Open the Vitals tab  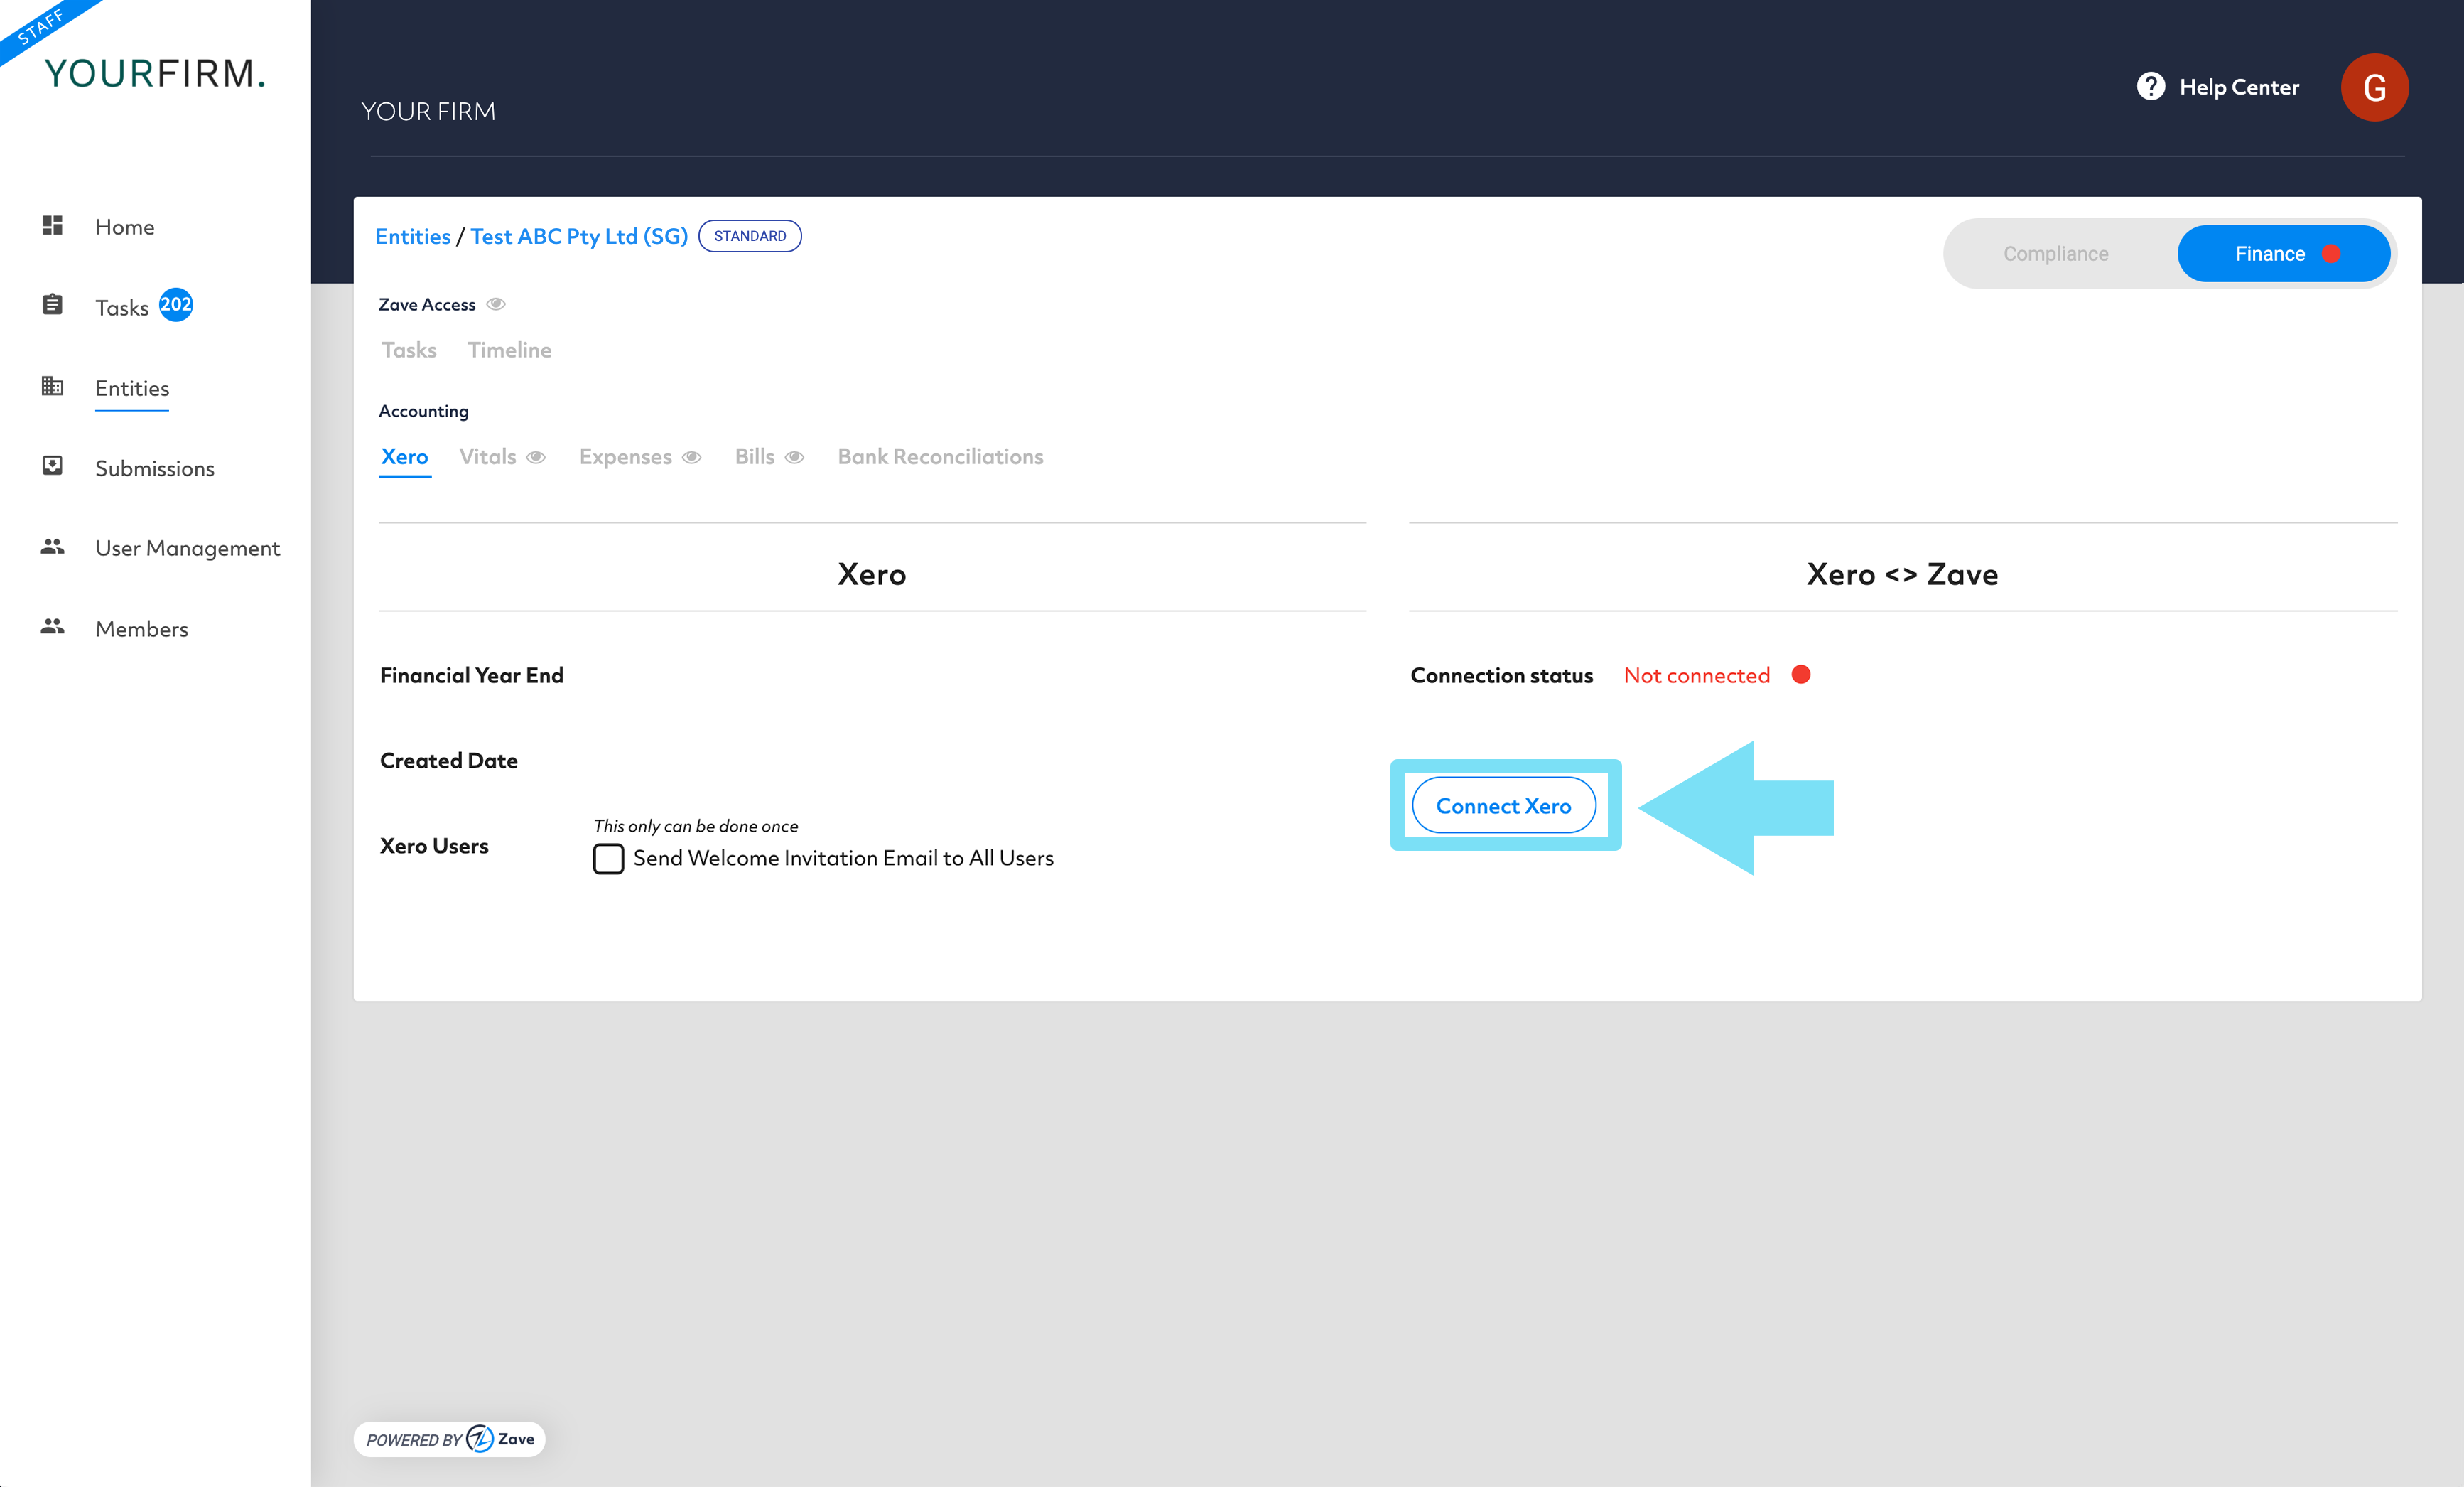click(488, 457)
